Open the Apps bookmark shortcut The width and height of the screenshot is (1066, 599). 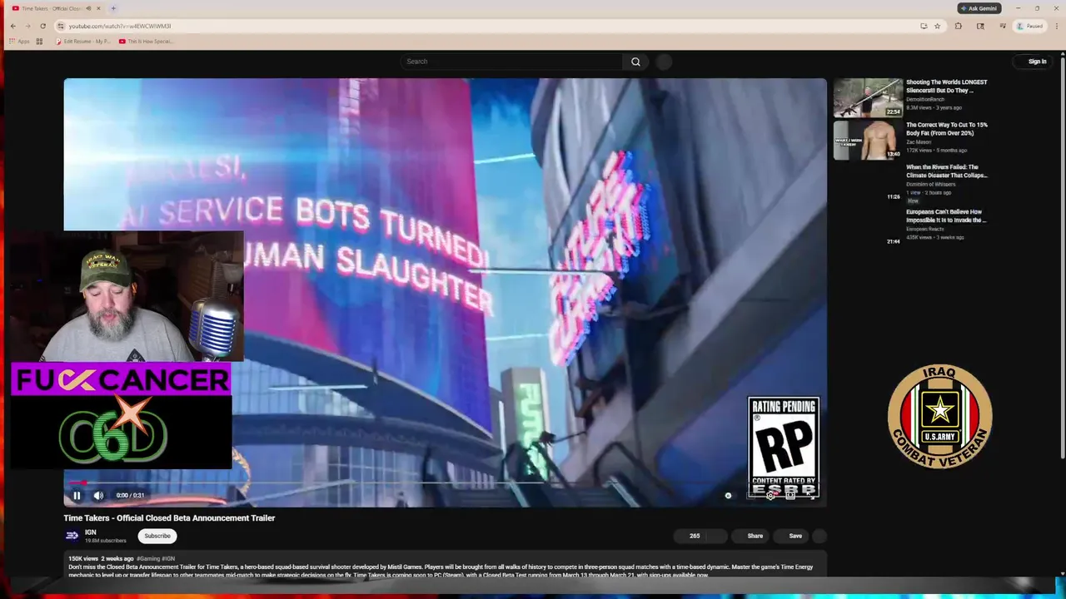[19, 42]
